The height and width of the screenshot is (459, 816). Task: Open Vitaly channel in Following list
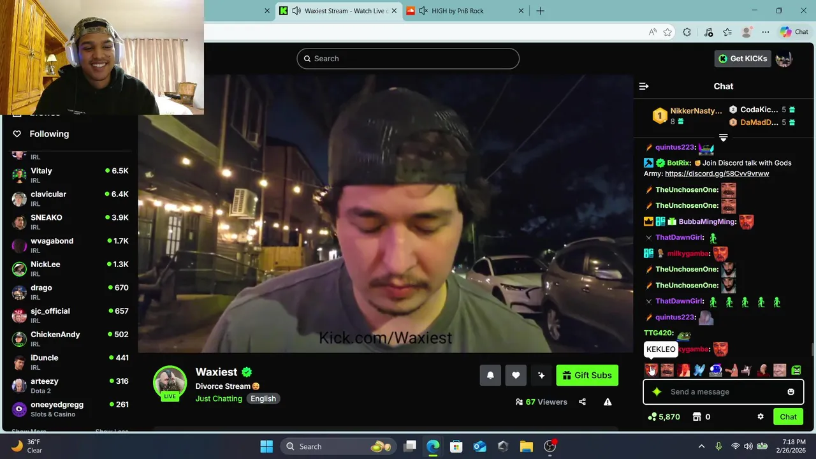pyautogui.click(x=70, y=175)
